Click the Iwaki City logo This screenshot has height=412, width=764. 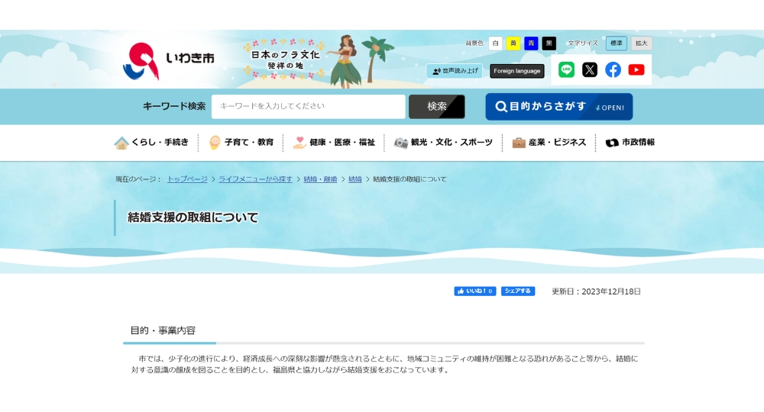(169, 61)
